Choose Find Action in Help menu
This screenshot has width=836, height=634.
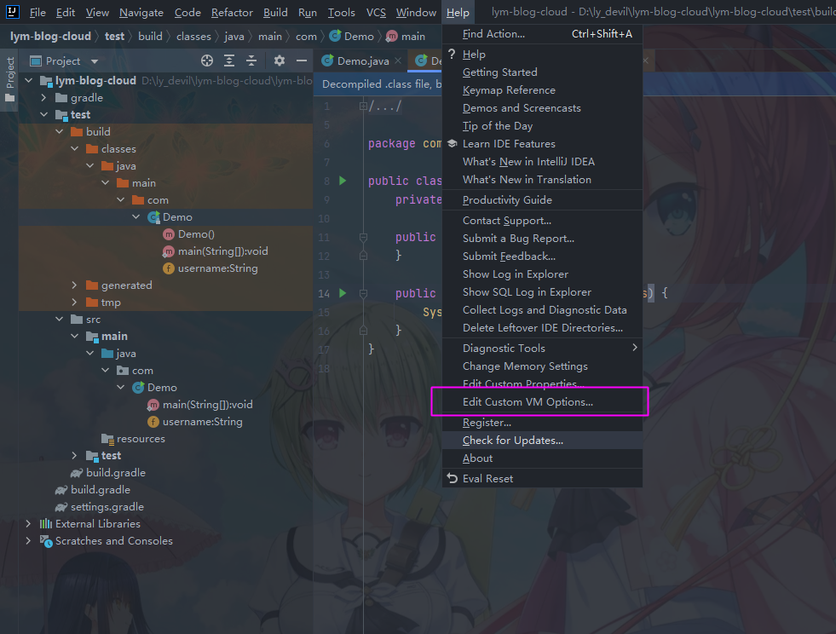pyautogui.click(x=542, y=34)
